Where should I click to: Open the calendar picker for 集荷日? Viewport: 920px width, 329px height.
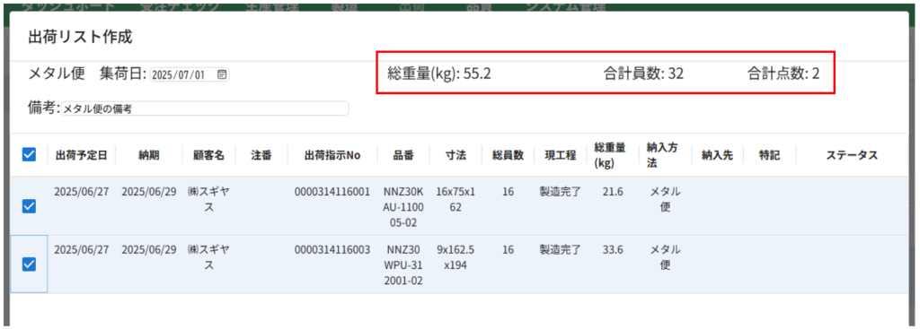(222, 74)
